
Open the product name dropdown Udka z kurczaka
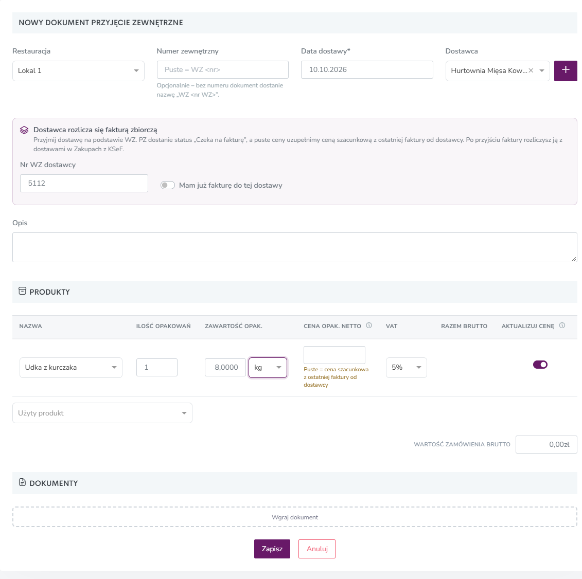71,368
